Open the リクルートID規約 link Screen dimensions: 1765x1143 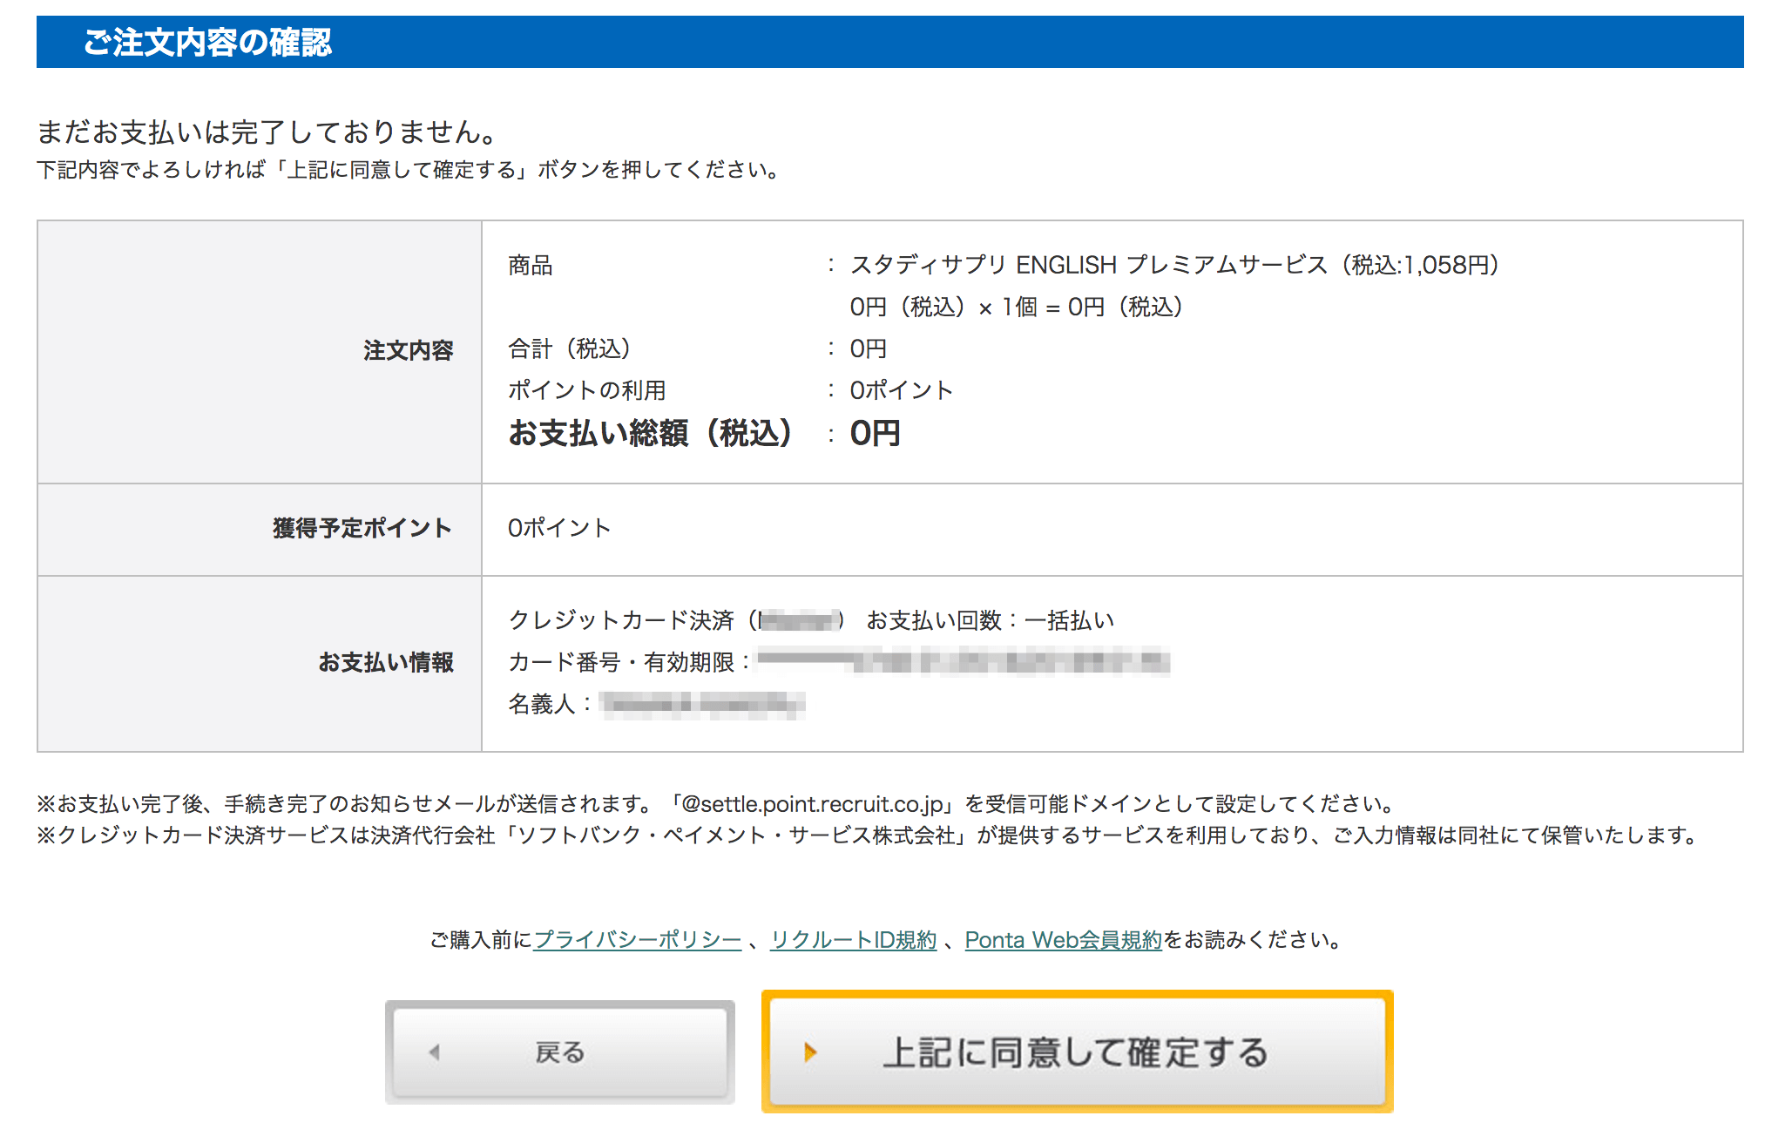pos(854,940)
